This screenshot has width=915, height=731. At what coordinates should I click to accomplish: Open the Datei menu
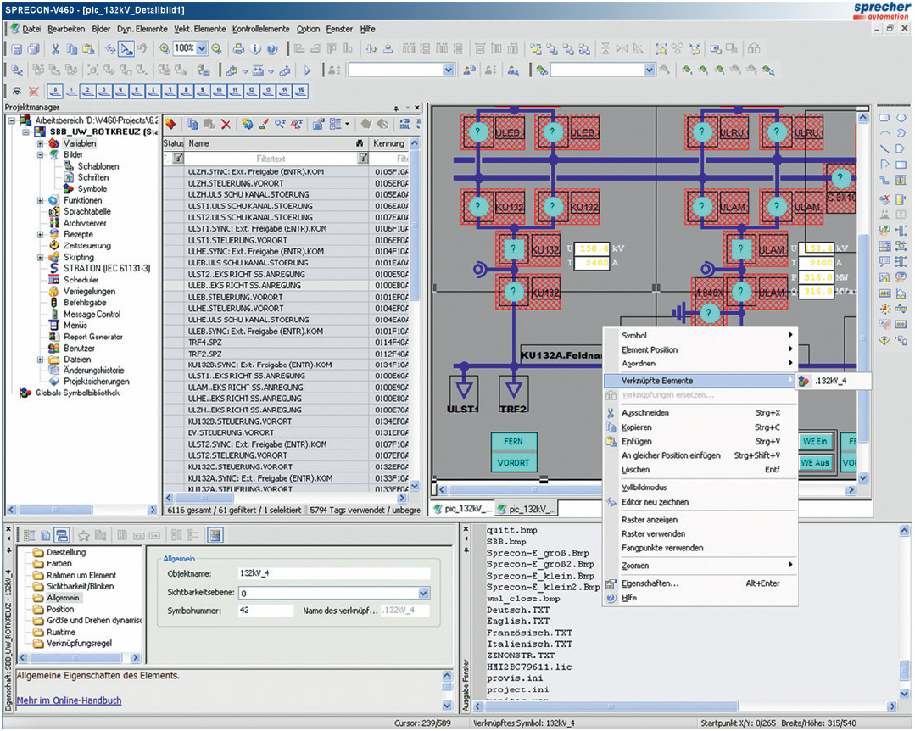pos(31,29)
